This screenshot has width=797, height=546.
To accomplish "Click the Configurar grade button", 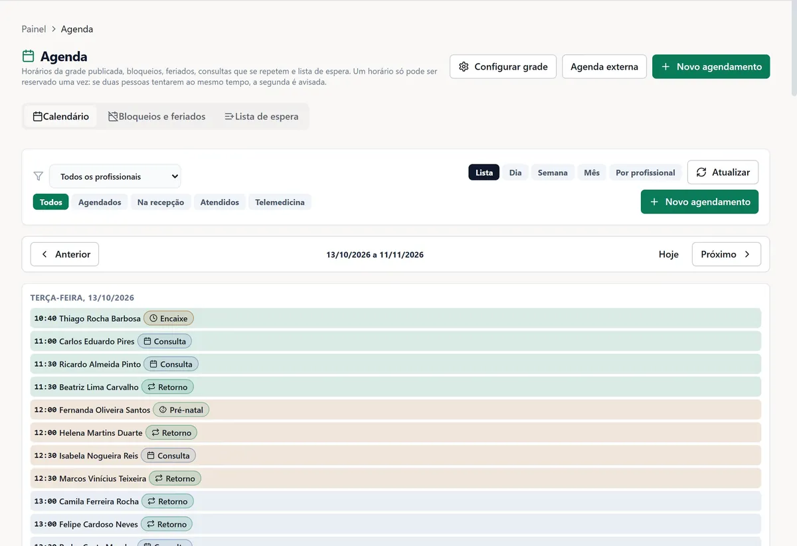I will tap(503, 66).
